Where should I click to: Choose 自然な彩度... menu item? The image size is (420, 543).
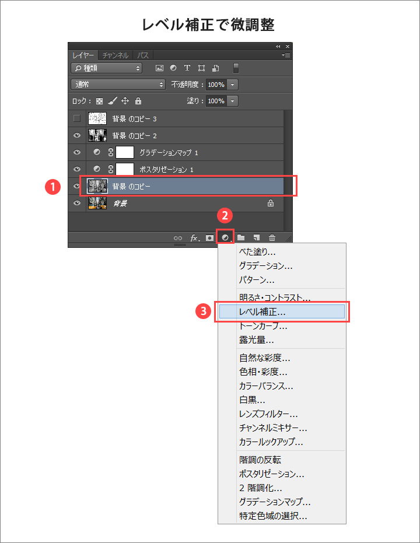tap(282, 358)
